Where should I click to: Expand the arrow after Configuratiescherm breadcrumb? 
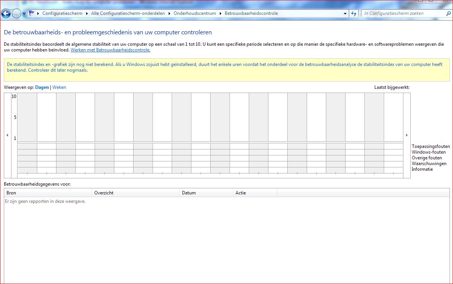coord(87,13)
